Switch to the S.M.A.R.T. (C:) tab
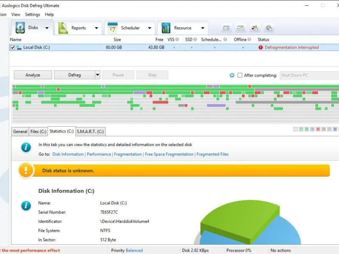Viewport: 339px width, 254px height. tap(90, 132)
